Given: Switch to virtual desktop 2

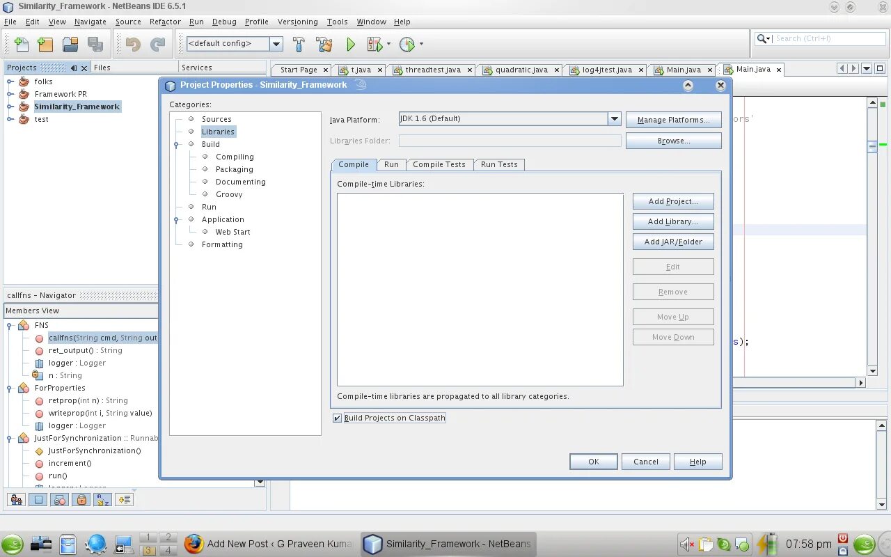Looking at the screenshot, I should (168, 538).
